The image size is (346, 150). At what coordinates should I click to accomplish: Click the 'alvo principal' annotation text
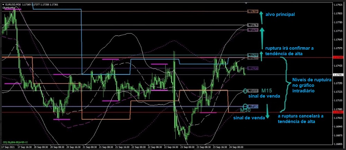[x=280, y=14]
